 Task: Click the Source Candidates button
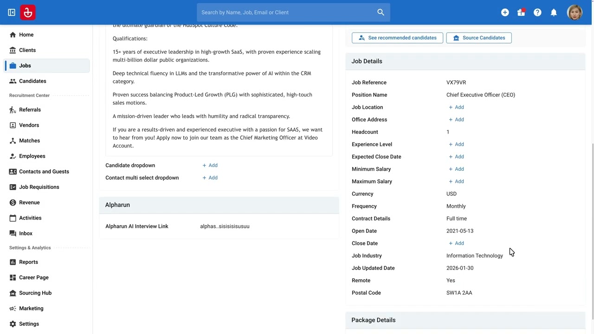pos(479,38)
